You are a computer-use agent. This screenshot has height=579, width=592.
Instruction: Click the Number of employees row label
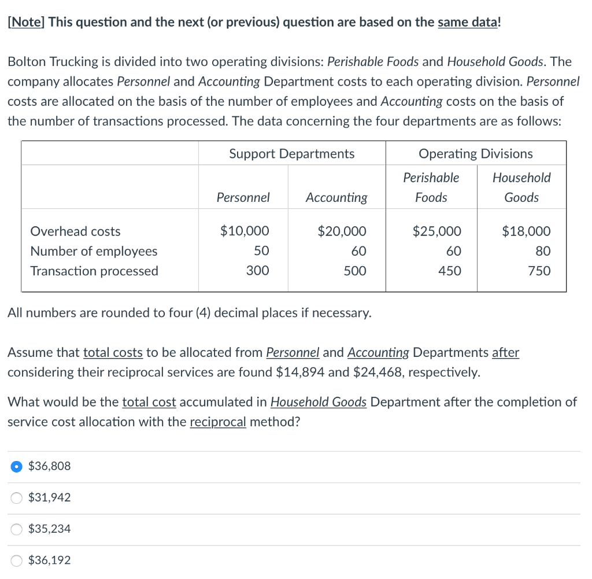pos(94,251)
